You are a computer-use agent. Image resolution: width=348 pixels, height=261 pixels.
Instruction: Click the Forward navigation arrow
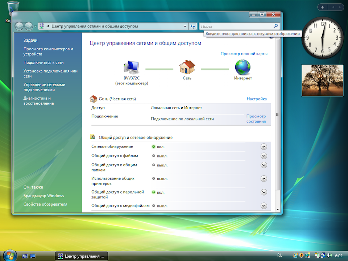[29, 26]
